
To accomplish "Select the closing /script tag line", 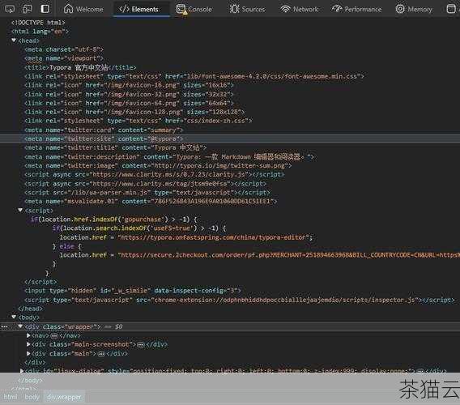I will point(40,282).
